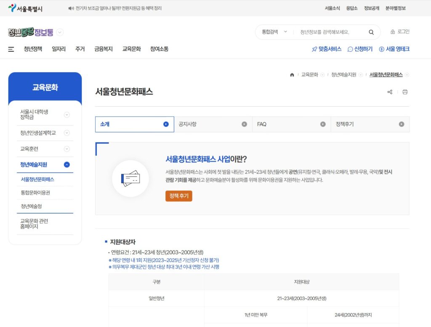
Task: Open 맞춤서비스 via its paper-plane icon
Action: pos(314,49)
